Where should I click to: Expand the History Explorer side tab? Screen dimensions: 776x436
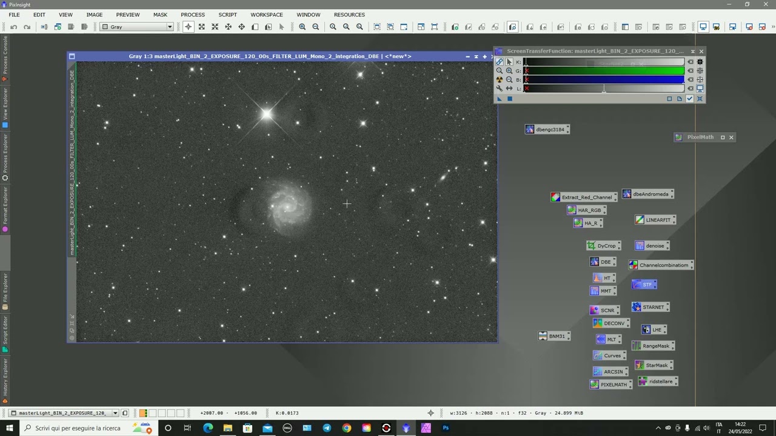(x=5, y=380)
